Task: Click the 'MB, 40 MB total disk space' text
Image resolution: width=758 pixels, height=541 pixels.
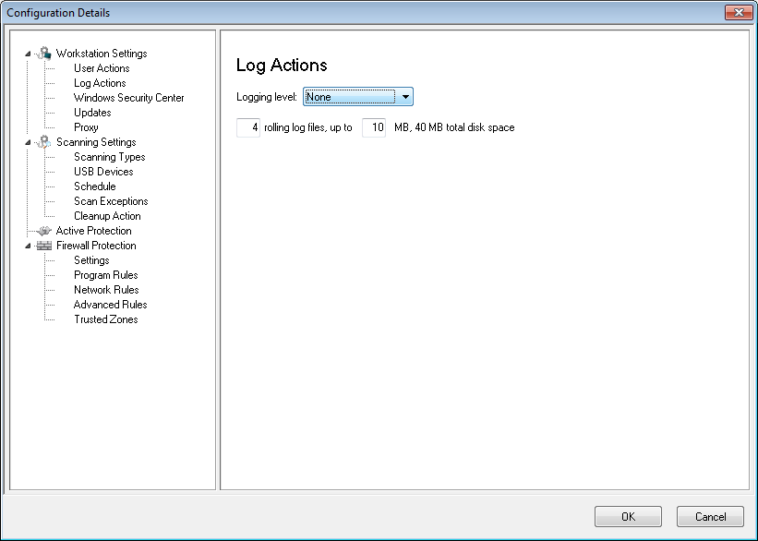Action: (x=454, y=127)
